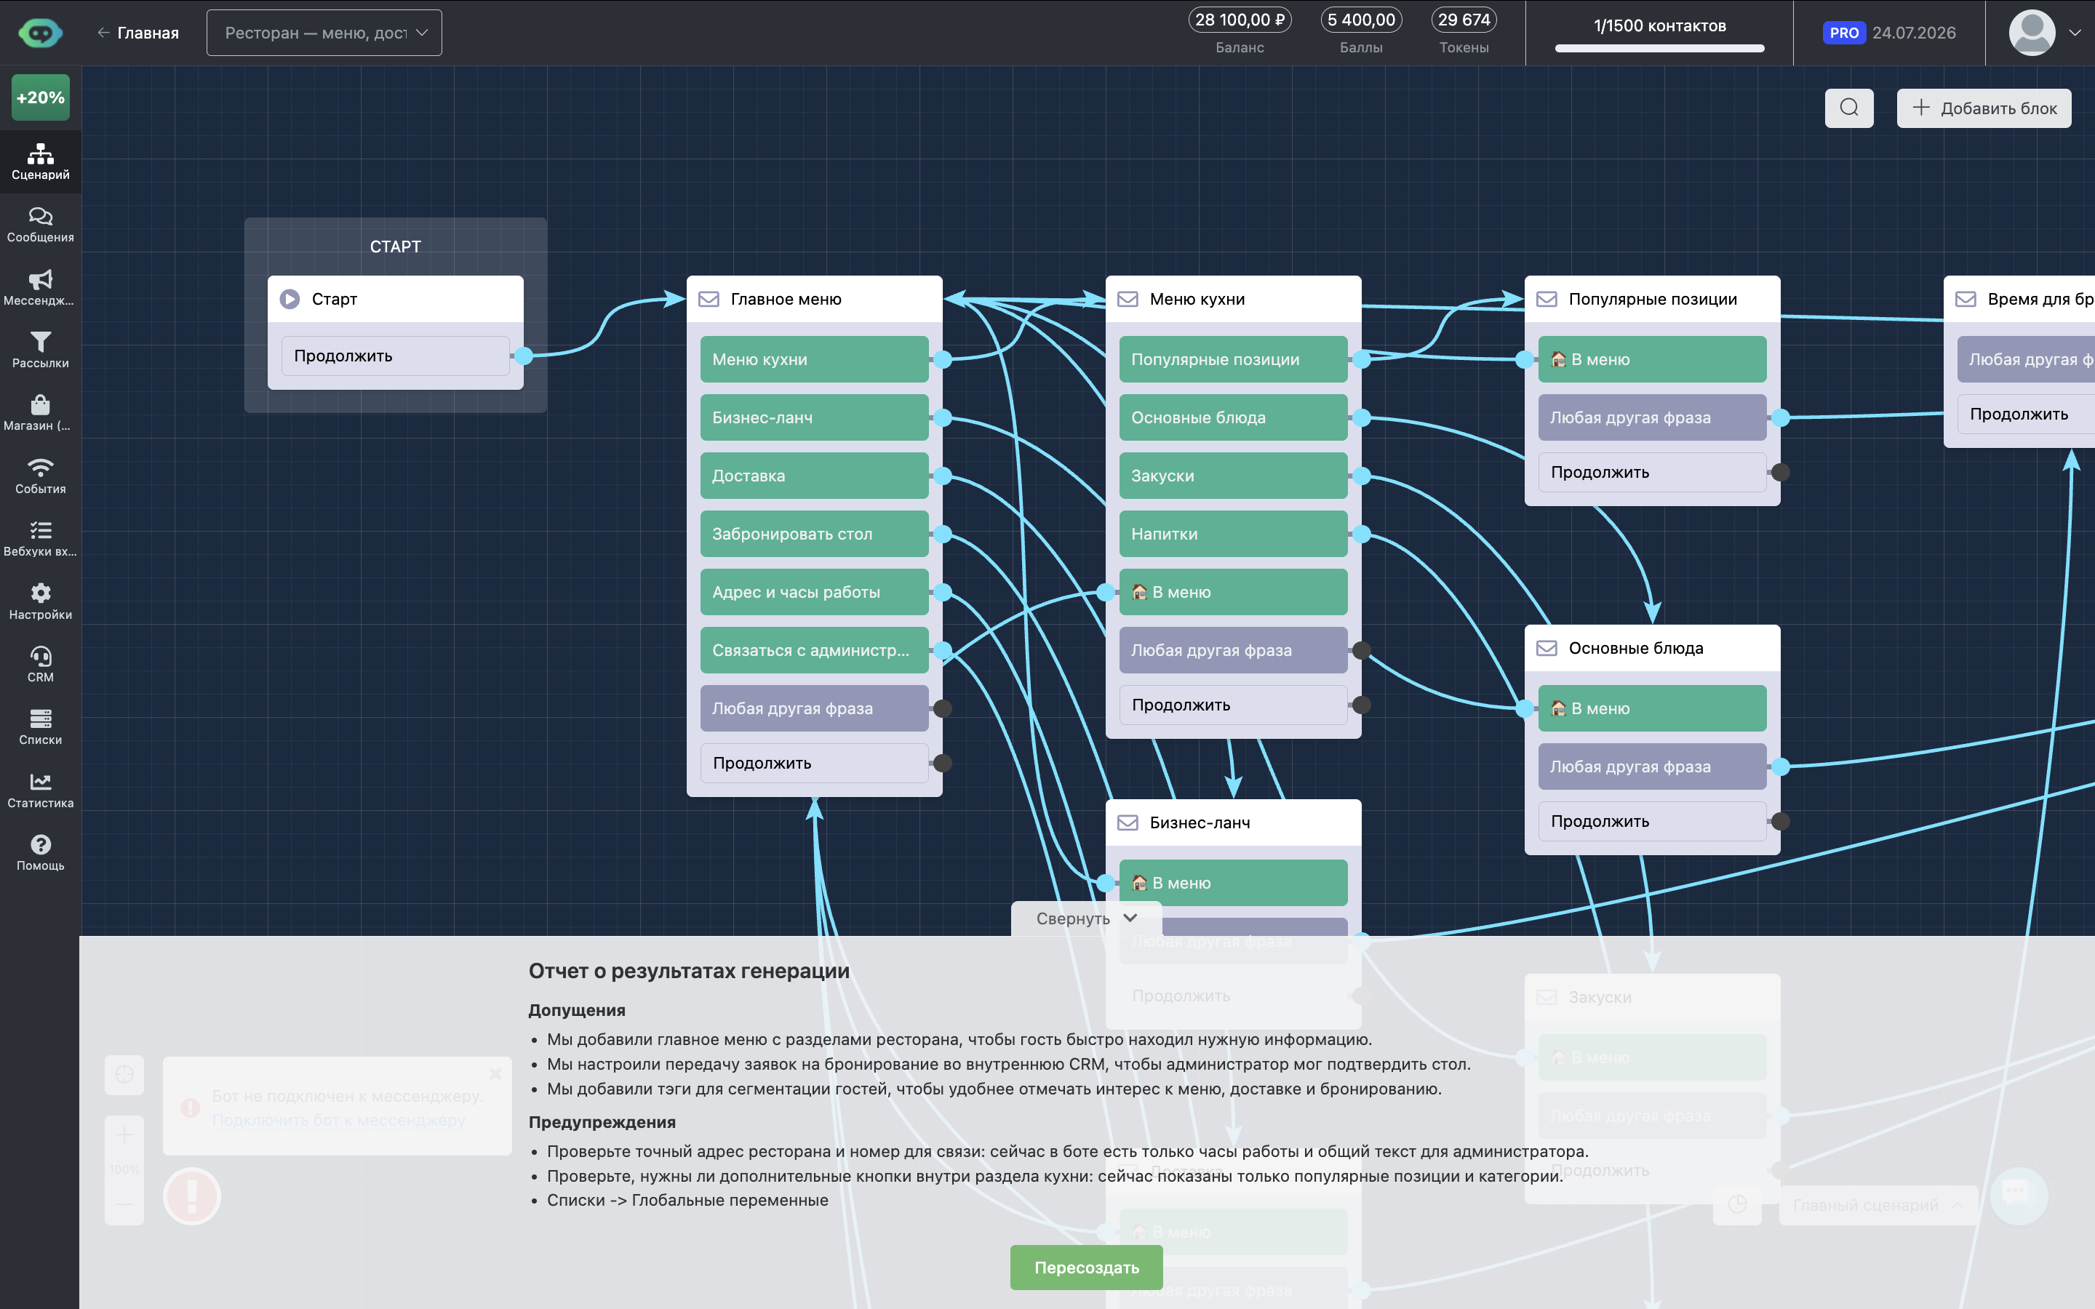Open the Помощь question mark section

41,854
